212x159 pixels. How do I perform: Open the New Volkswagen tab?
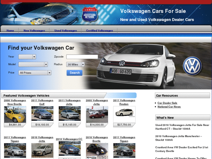click(34, 31)
